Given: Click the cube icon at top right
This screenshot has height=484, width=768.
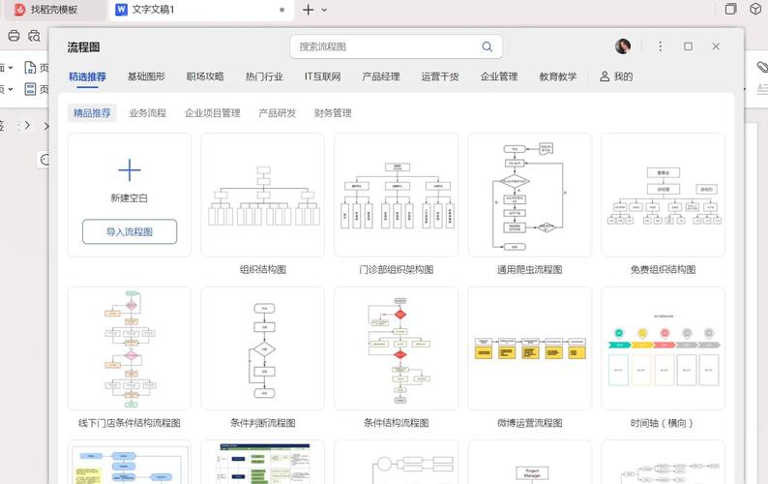Looking at the screenshot, I should pos(755,9).
